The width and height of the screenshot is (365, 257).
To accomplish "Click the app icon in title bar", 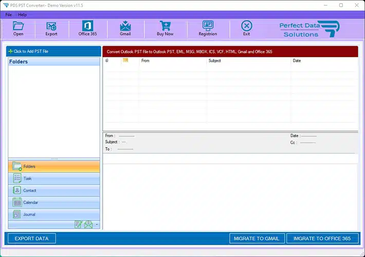I will coord(6,5).
